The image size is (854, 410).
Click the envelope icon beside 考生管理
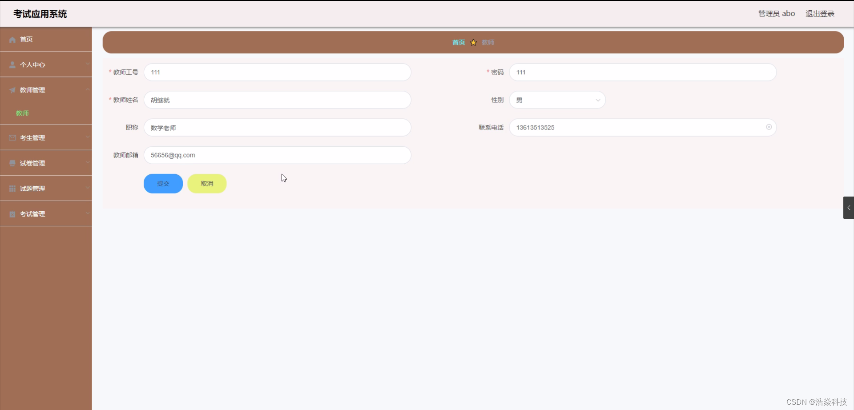coord(12,137)
